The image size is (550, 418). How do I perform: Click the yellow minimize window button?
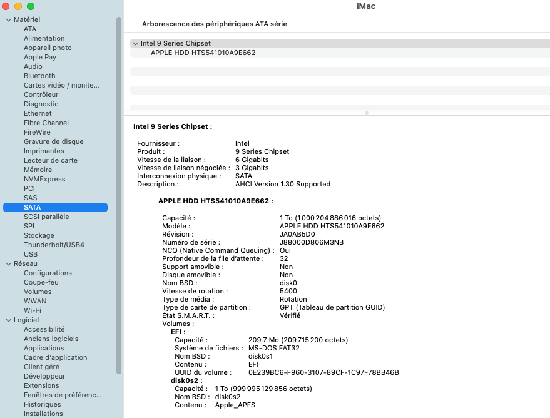click(x=18, y=6)
